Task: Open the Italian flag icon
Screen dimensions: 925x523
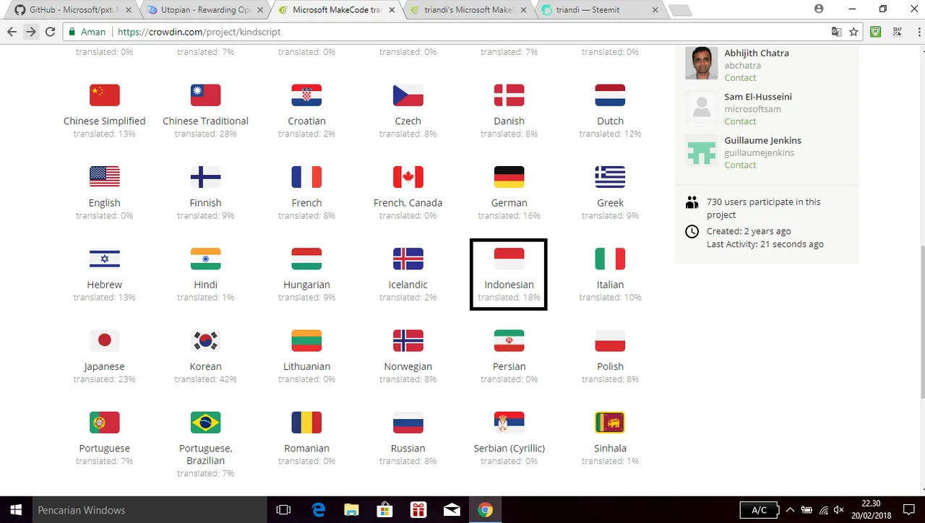Action: pos(610,259)
